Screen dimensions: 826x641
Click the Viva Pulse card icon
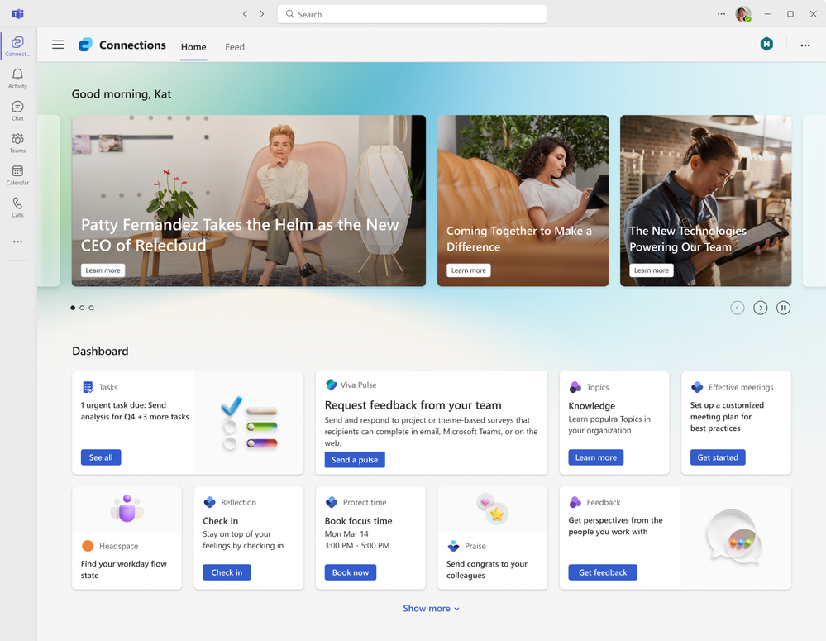[x=332, y=385]
